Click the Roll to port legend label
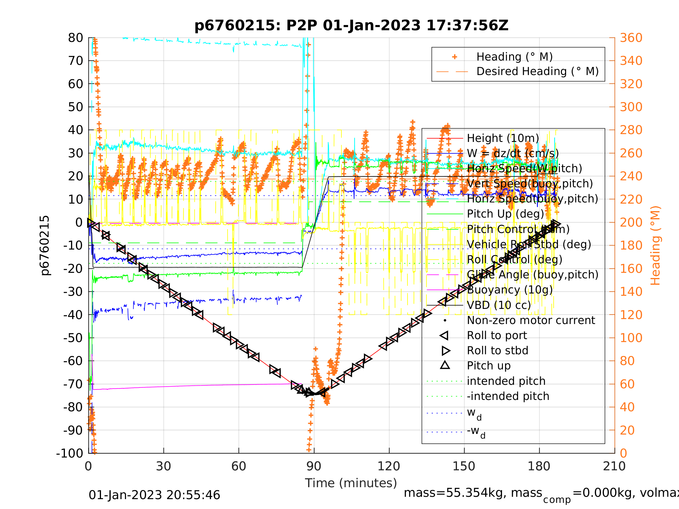679x509 pixels. 497,335
